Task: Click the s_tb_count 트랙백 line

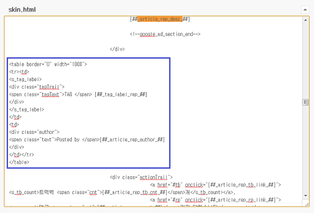Action: pyautogui.click(x=122, y=193)
